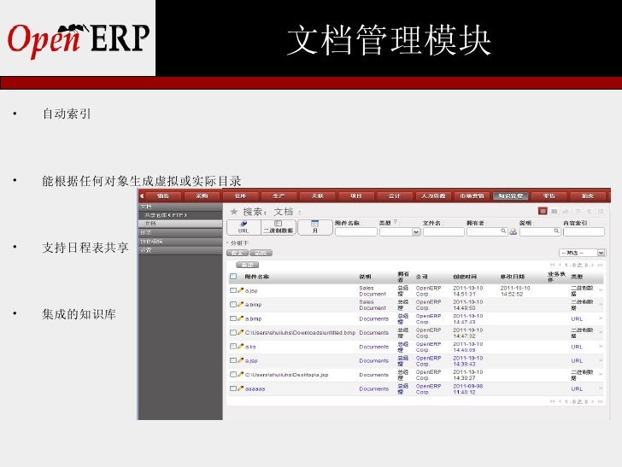Check the Downloads\untitled.bmp row checkbox
This screenshot has height=467, width=622.
[233, 332]
